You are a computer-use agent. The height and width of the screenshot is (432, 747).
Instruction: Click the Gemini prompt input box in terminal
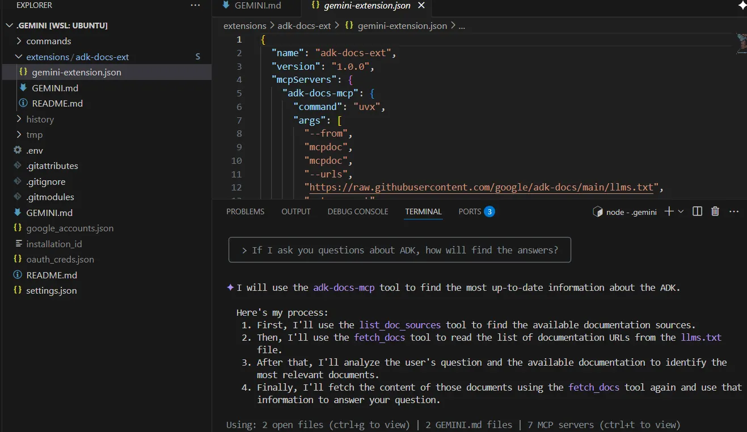[x=399, y=250]
